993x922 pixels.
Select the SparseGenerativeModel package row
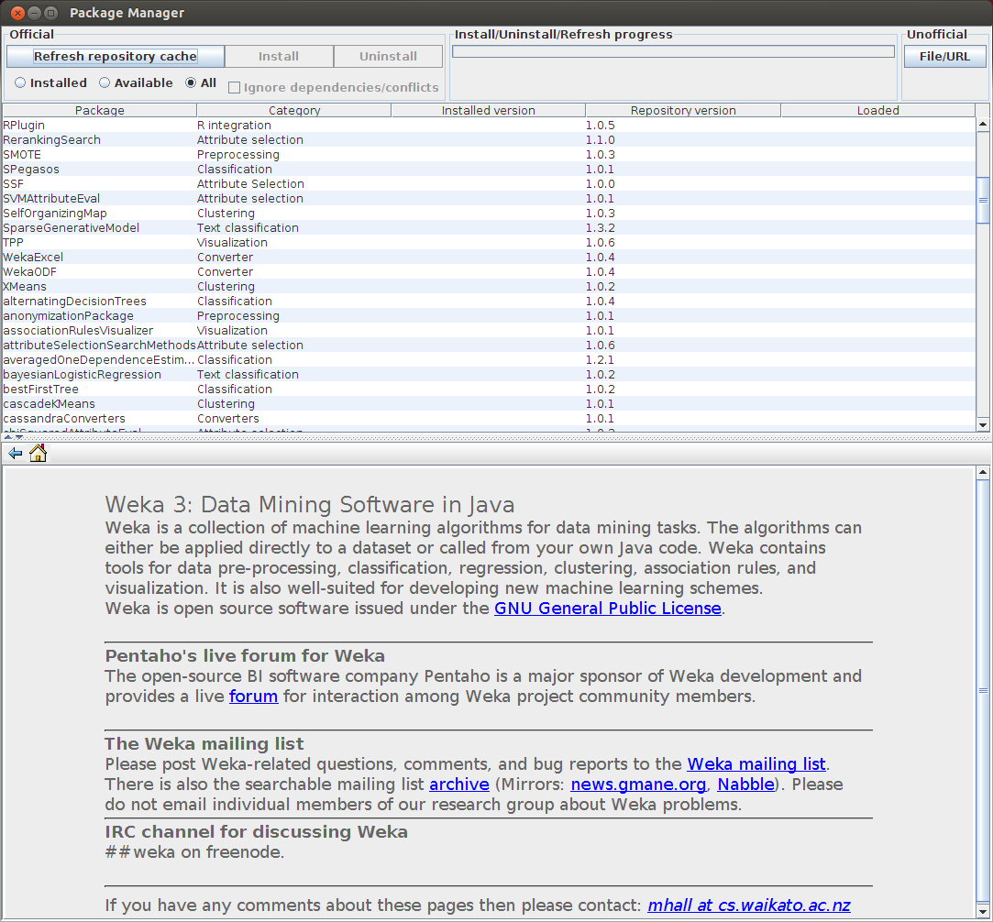click(x=489, y=228)
